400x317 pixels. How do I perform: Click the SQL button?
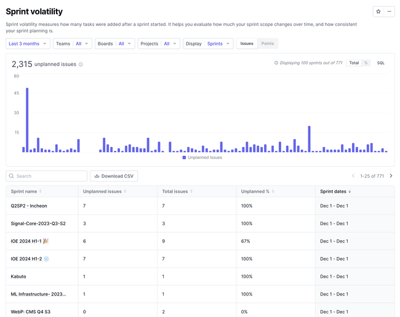point(380,63)
